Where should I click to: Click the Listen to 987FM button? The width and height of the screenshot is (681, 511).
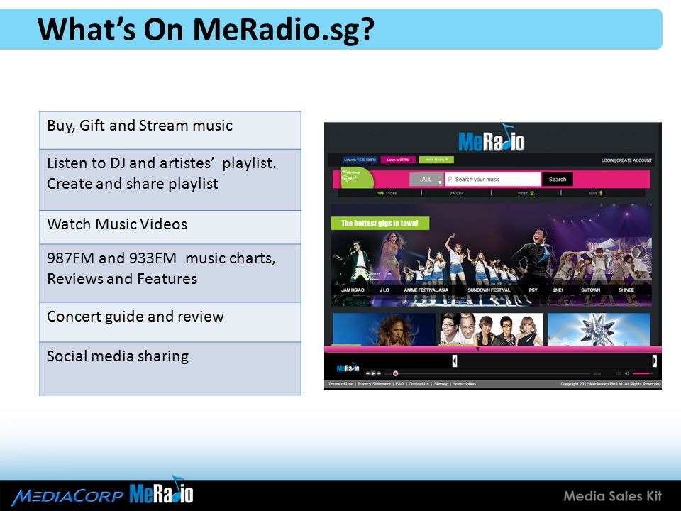[x=398, y=160]
